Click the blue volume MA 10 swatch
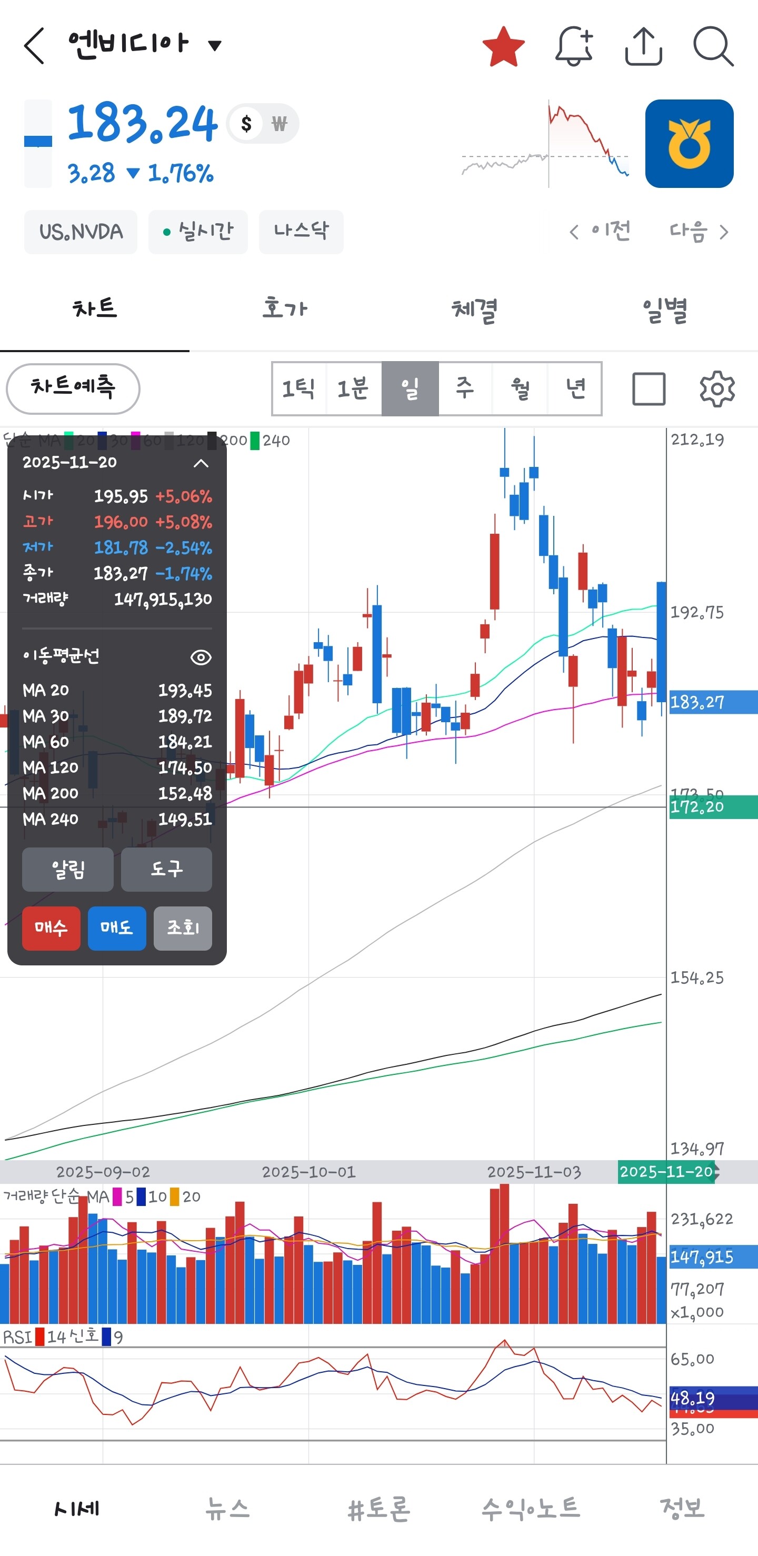The image size is (758, 1556). pyautogui.click(x=141, y=1196)
